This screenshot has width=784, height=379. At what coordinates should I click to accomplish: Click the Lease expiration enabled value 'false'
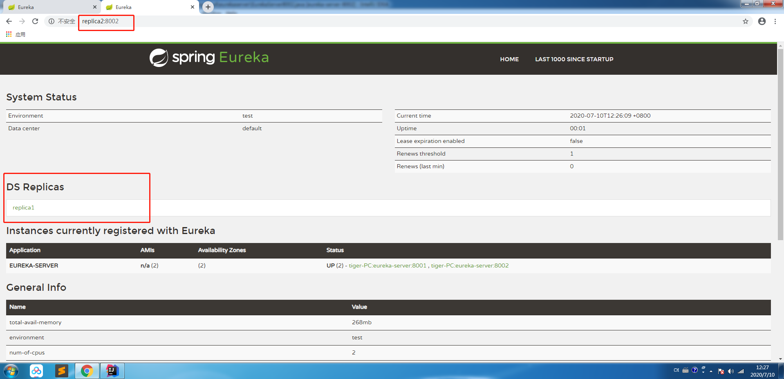click(576, 141)
